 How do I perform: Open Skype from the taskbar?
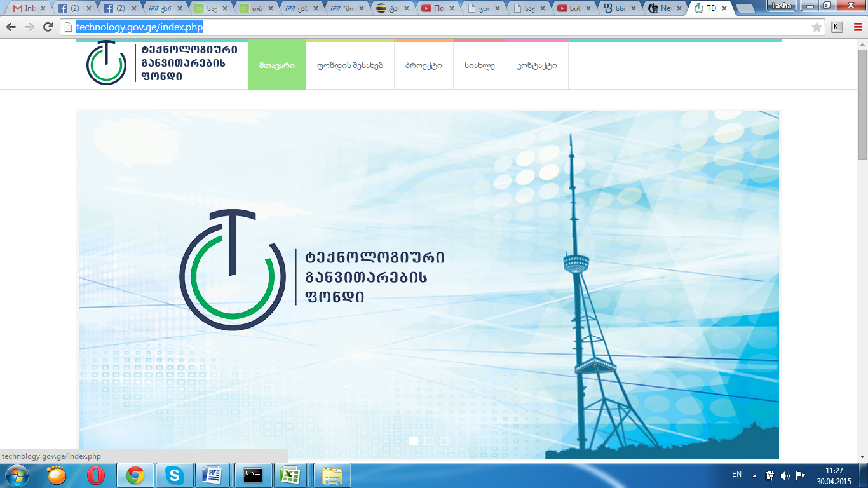tap(174, 475)
